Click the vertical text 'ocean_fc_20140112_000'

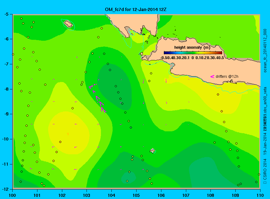click(x=265, y=51)
